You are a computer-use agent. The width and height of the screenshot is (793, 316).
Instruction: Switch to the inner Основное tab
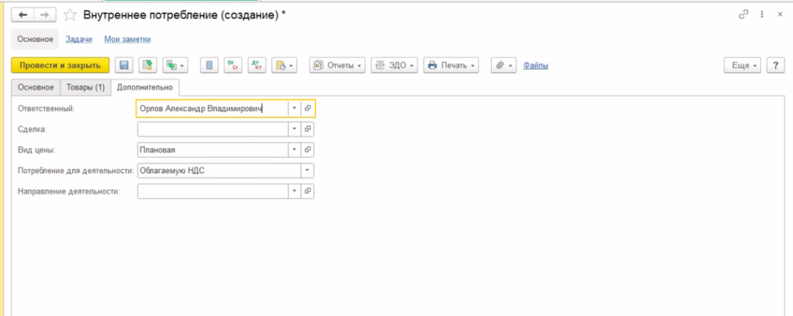pyautogui.click(x=36, y=87)
